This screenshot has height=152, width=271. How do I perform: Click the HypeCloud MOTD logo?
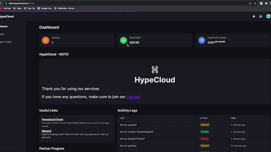(155, 70)
